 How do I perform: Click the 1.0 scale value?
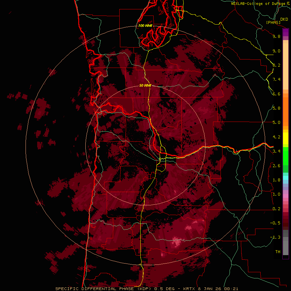[x=276, y=194]
